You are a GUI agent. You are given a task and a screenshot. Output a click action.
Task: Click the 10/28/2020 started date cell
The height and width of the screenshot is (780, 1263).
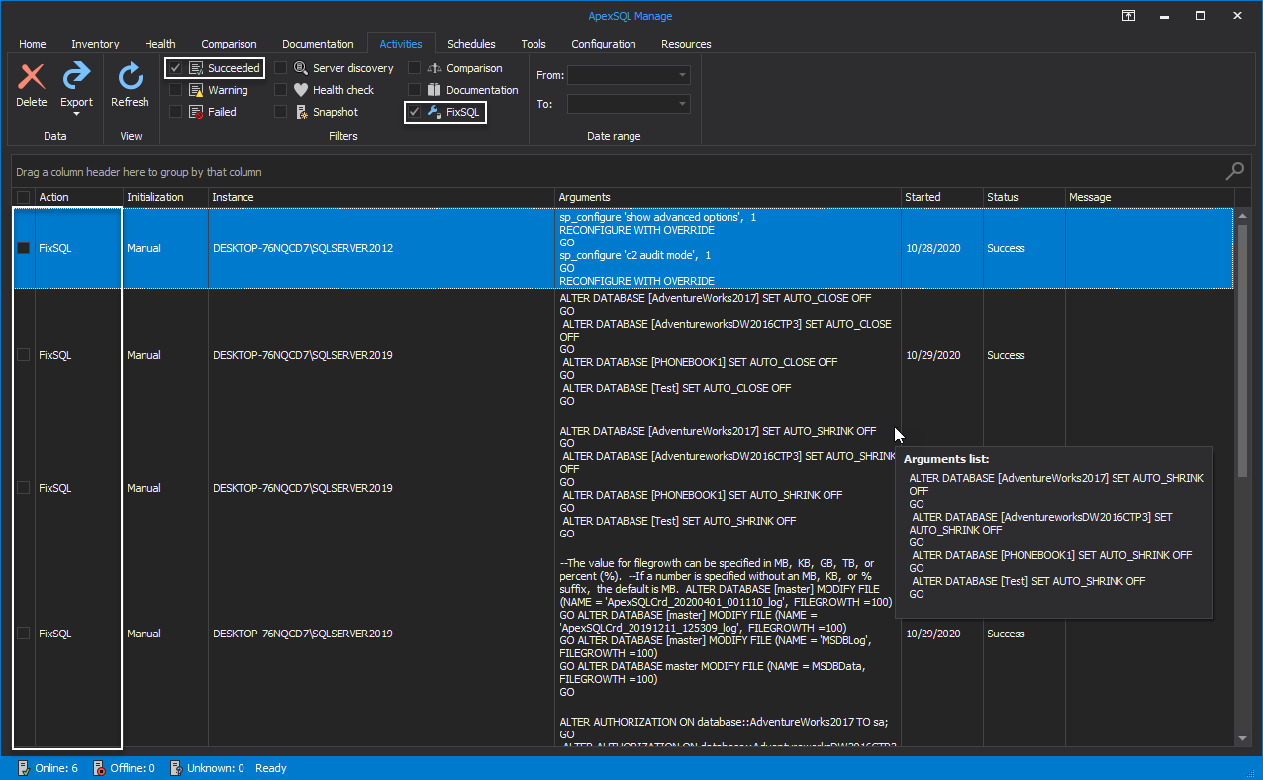point(941,248)
